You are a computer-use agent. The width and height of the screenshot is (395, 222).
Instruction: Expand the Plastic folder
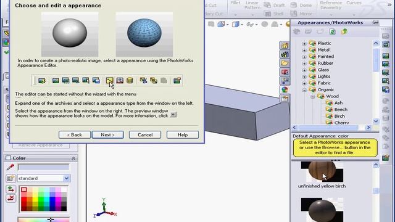click(x=304, y=44)
